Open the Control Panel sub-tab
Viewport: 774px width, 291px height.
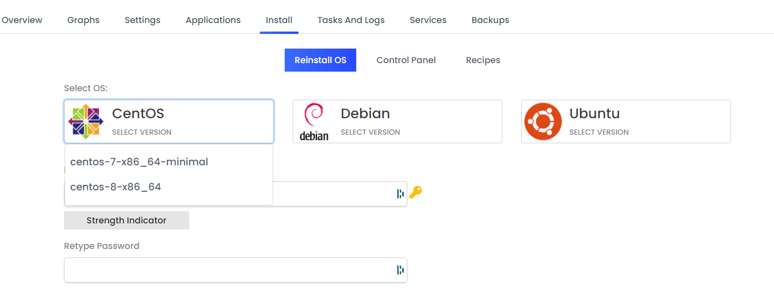tap(406, 60)
